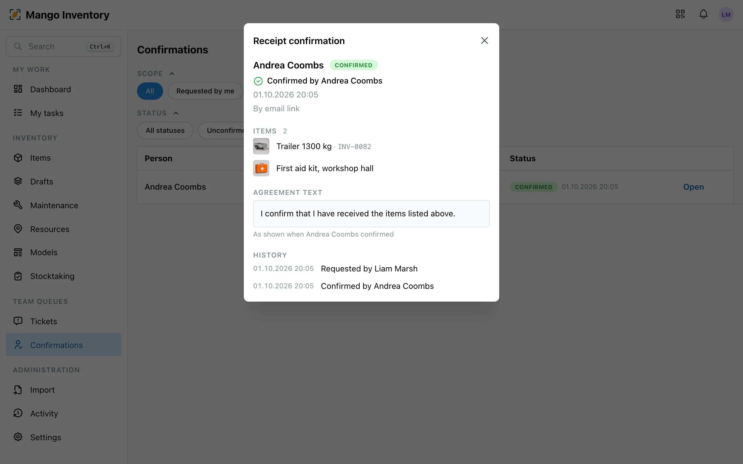Click the Models icon

pyautogui.click(x=18, y=252)
